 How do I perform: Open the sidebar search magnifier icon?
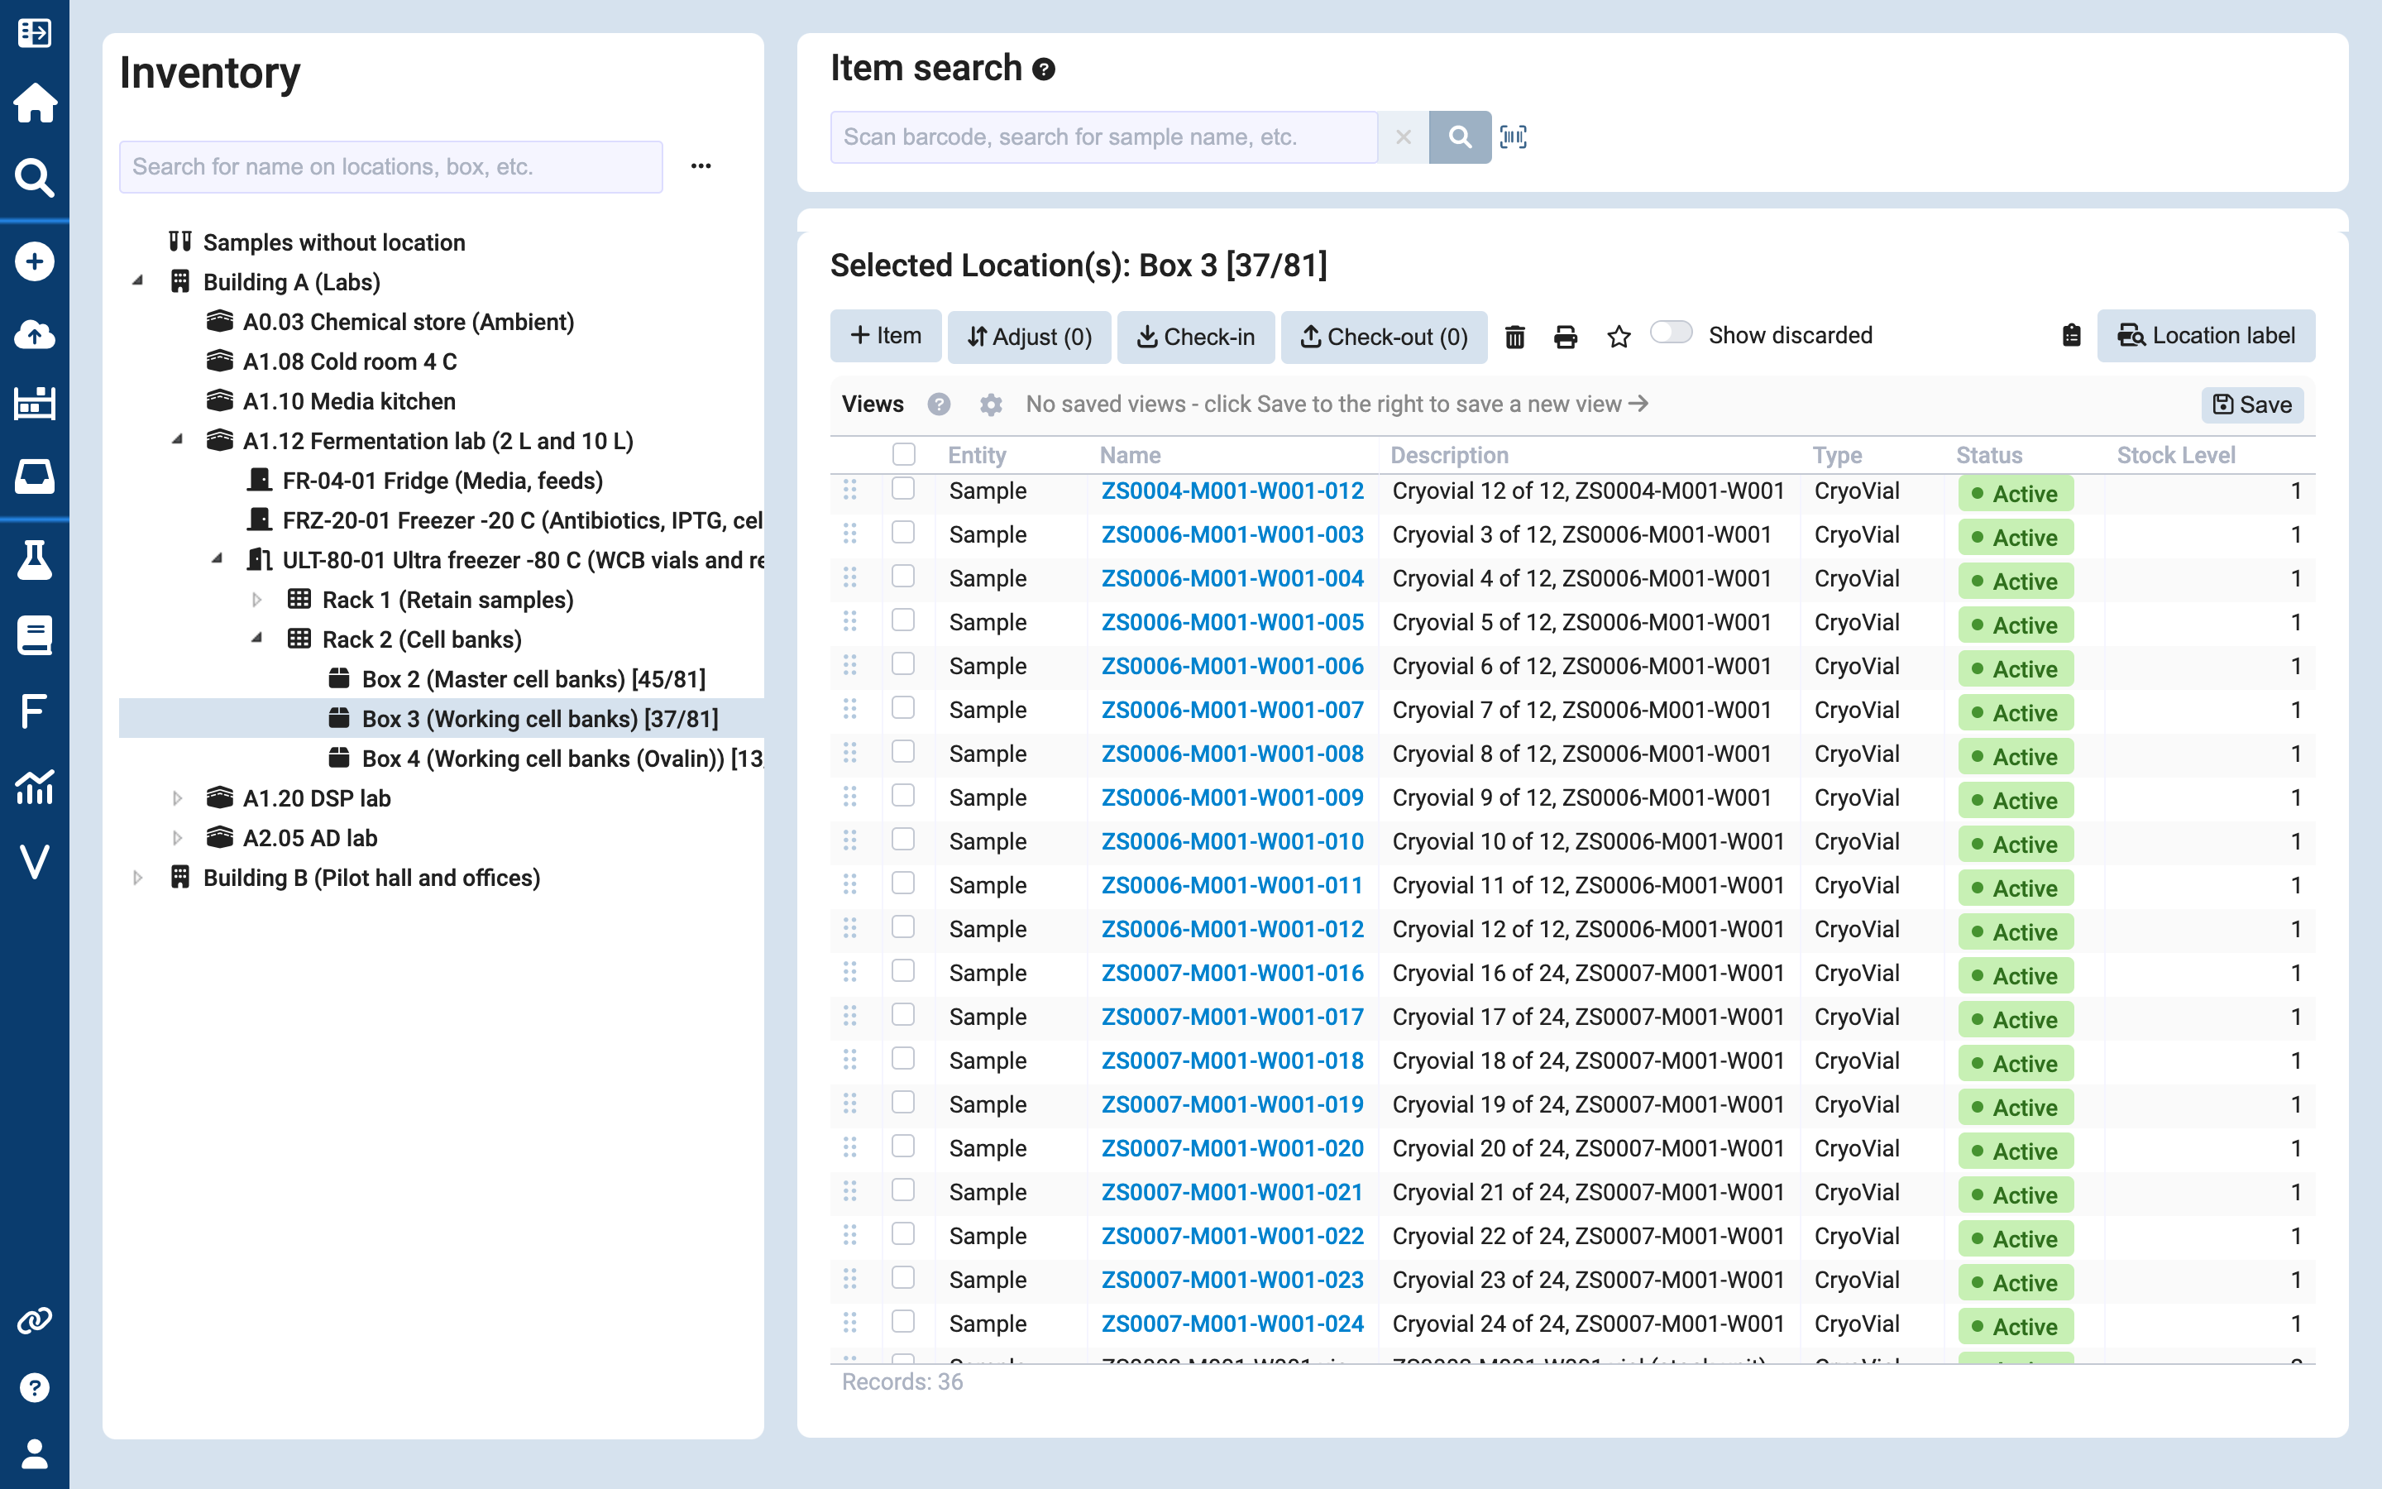coord(35,178)
